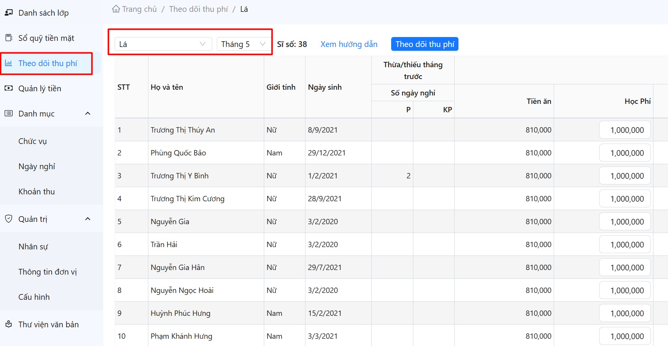668x346 pixels.
Task: Open the Khoản thu menu item
Action: click(37, 191)
